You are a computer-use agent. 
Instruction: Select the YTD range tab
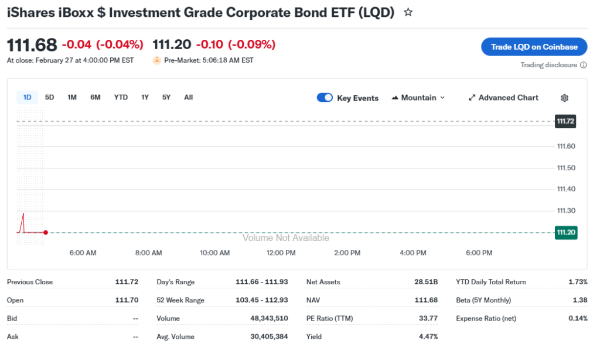[121, 97]
